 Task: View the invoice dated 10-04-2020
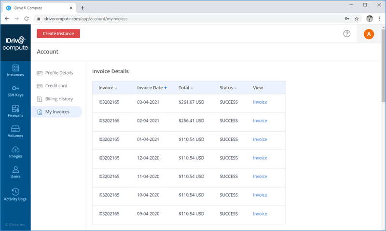(x=260, y=195)
